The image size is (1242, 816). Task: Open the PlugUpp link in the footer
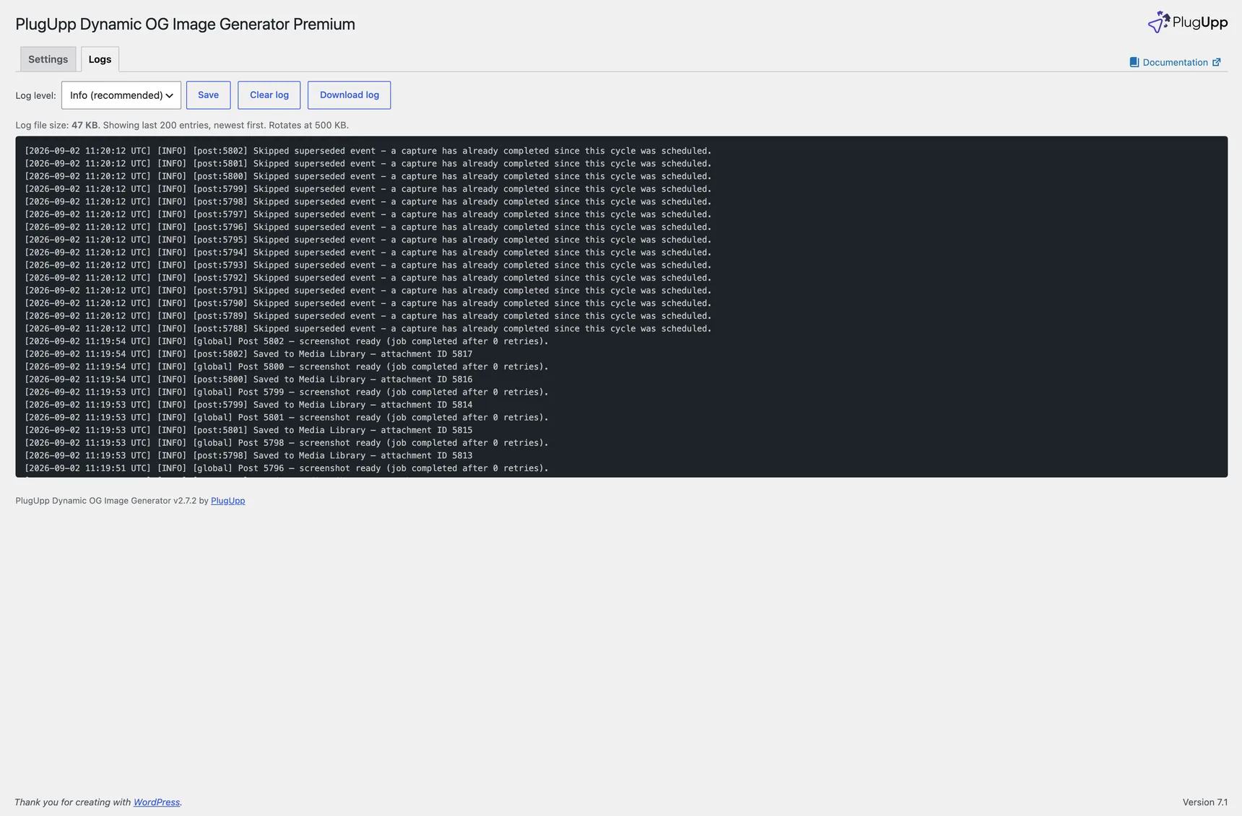tap(227, 501)
